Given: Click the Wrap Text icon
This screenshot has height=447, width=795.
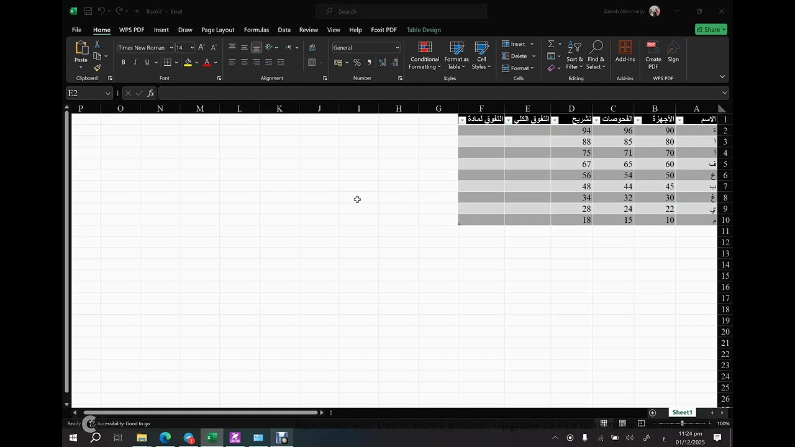Looking at the screenshot, I should [x=312, y=47].
